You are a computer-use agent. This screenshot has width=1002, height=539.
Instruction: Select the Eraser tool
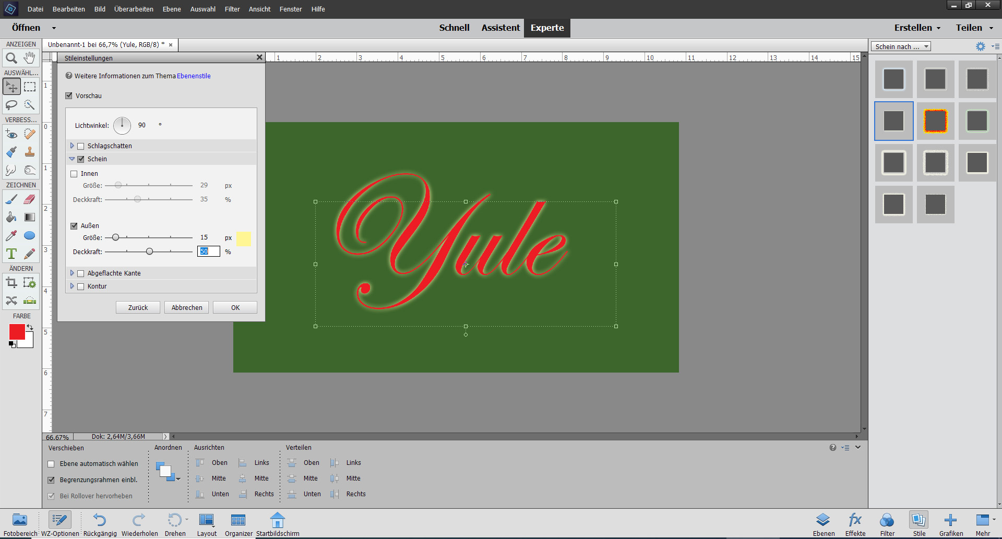(x=30, y=199)
